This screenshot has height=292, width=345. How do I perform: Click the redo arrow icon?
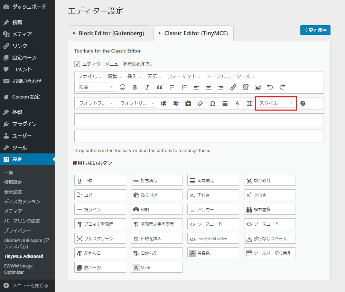[282, 87]
